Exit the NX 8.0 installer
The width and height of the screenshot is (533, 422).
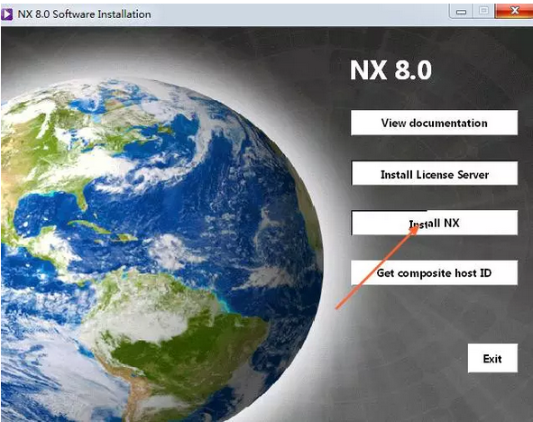pyautogui.click(x=492, y=358)
